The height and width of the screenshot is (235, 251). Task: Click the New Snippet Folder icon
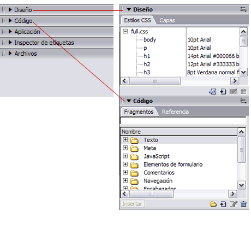coord(213,204)
